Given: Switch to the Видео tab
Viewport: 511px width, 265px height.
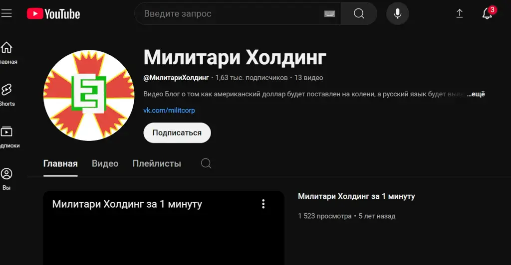Looking at the screenshot, I should 105,163.
